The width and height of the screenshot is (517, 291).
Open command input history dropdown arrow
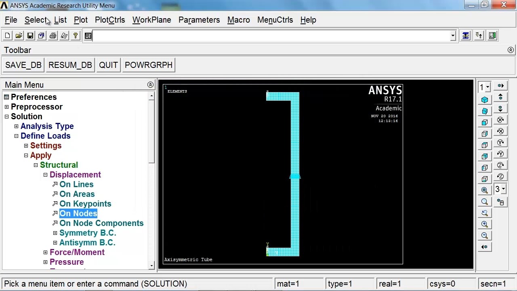[453, 36]
